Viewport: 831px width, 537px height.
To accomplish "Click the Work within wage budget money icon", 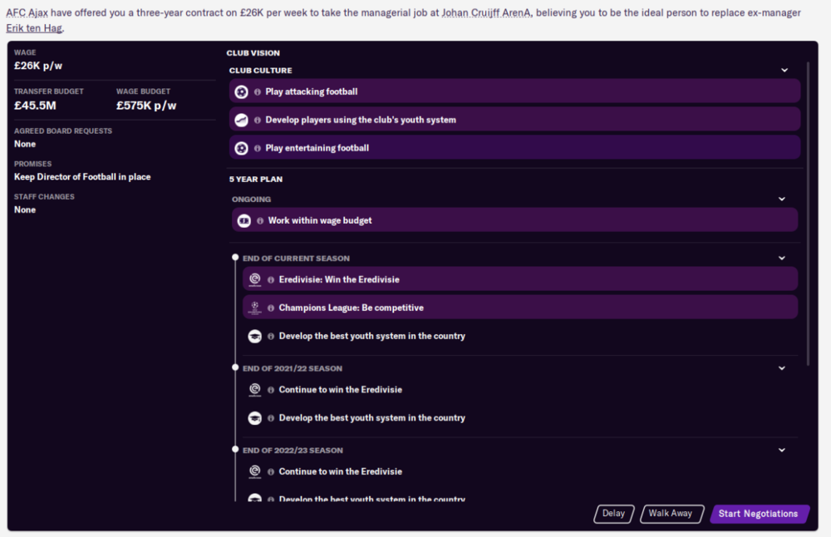I will tap(243, 220).
